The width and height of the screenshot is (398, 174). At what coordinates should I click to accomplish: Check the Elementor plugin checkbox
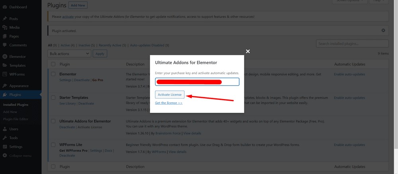click(x=53, y=74)
